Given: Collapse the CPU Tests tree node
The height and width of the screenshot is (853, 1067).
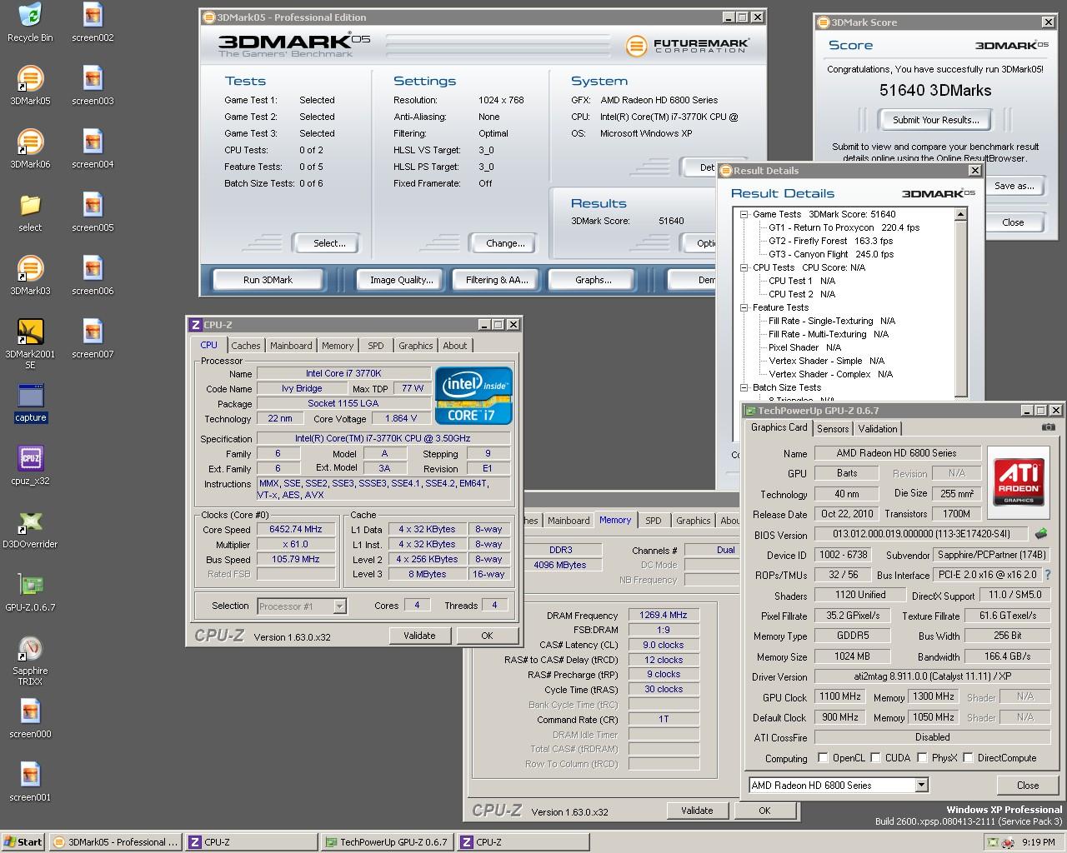Looking at the screenshot, I should tap(744, 267).
